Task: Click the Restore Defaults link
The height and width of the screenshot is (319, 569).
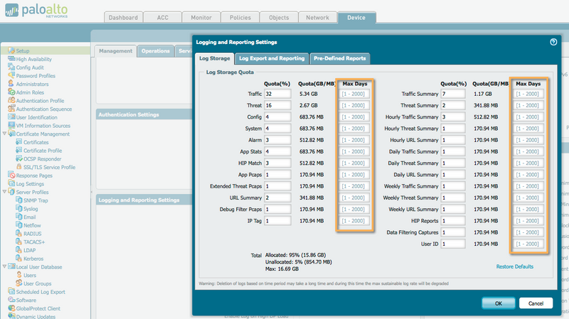Action: pos(514,266)
